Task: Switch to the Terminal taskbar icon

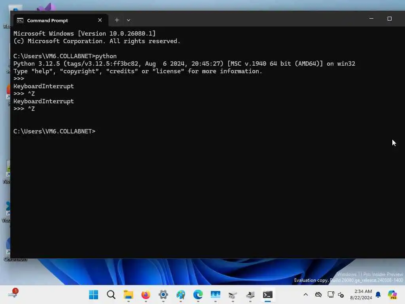Action: point(268,294)
